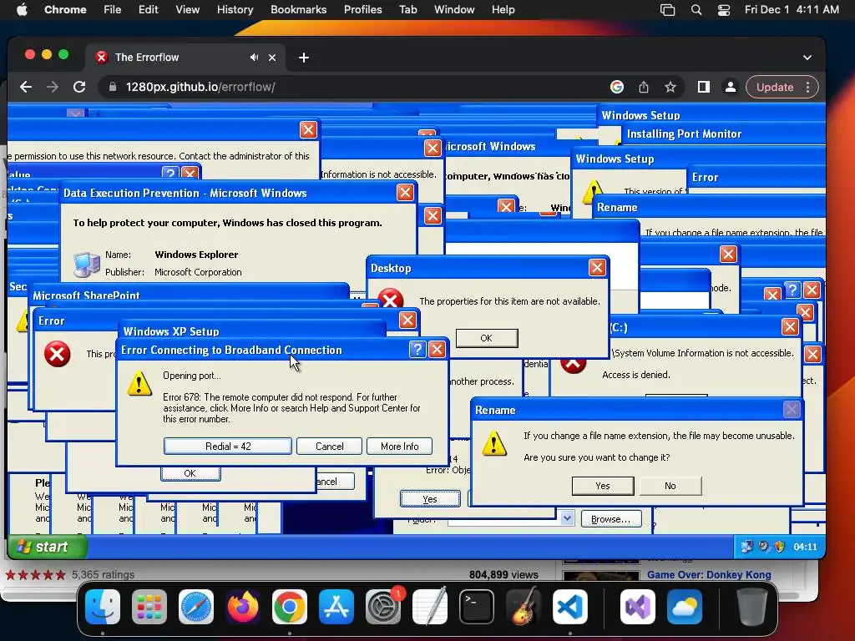Open the History menu

(x=235, y=10)
